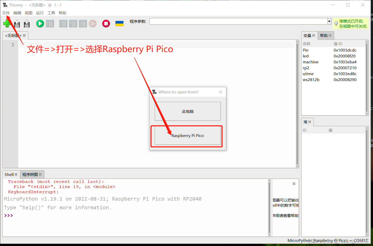Click the editor vertical scrollbar

coord(297,104)
